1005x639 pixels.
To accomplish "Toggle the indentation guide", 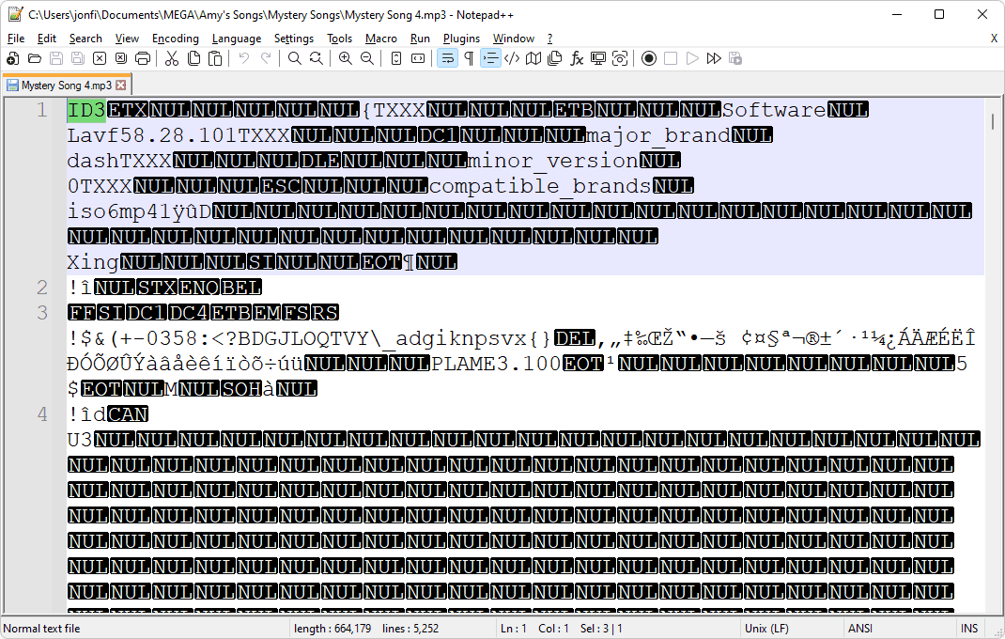I will [488, 57].
